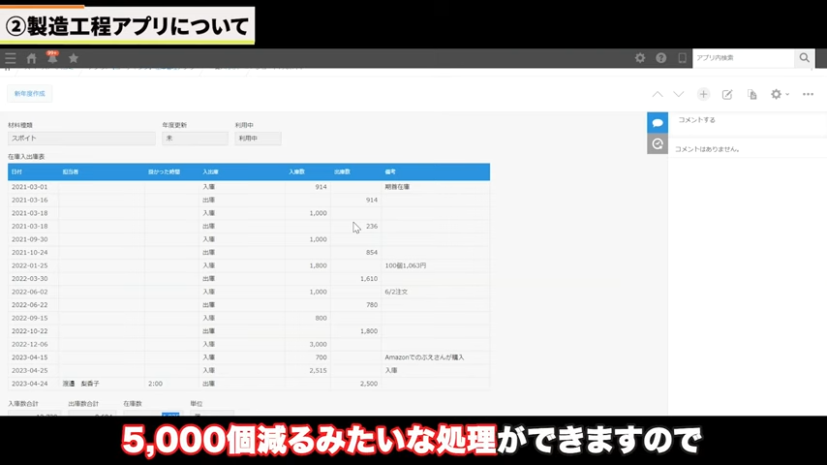827x465 pixels.
Task: Switch to mobile view icon
Action: (682, 58)
